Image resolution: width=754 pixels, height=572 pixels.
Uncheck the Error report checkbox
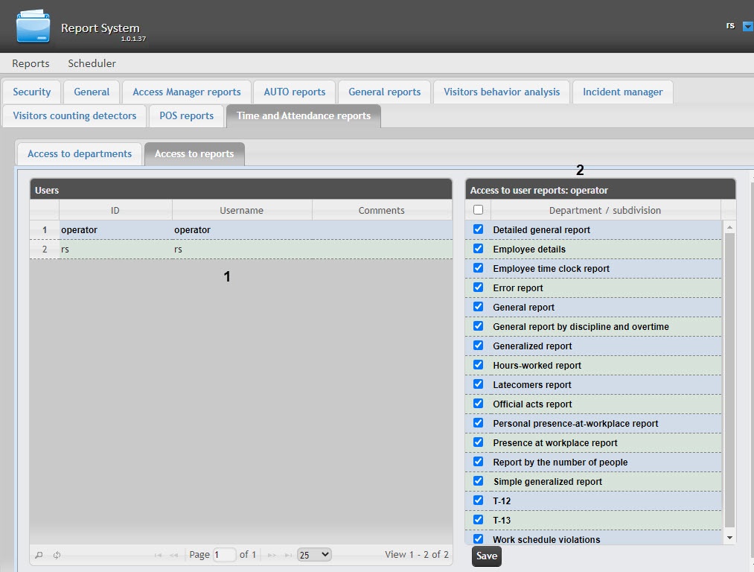pyautogui.click(x=478, y=287)
